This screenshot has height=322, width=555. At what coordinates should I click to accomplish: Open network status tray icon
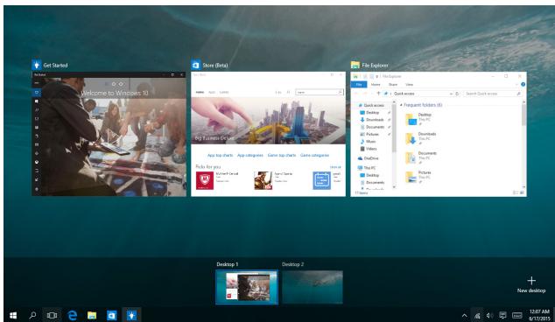pyautogui.click(x=477, y=315)
